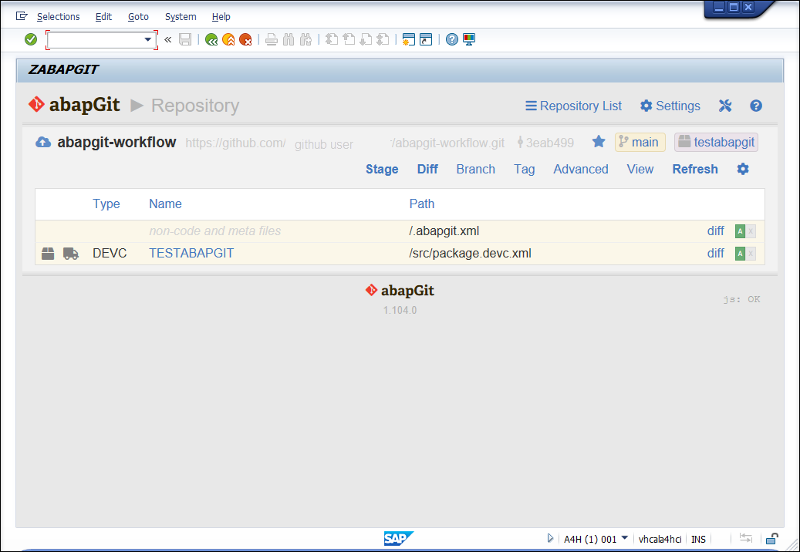Click the testabapgit package label
The height and width of the screenshot is (552, 800).
(x=717, y=142)
